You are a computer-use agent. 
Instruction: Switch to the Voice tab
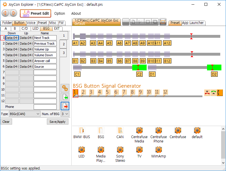[31, 23]
